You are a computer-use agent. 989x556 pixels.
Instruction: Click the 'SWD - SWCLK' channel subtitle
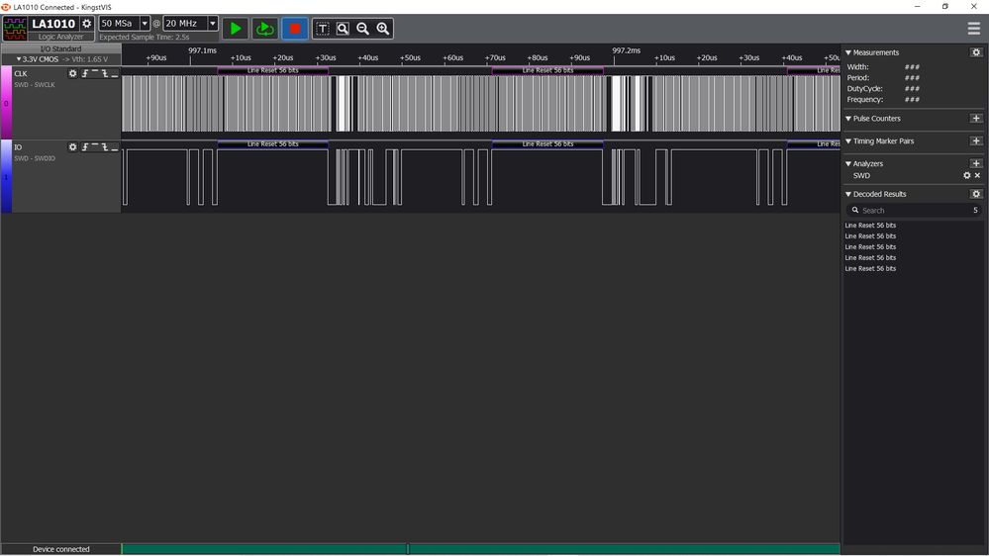coord(35,84)
